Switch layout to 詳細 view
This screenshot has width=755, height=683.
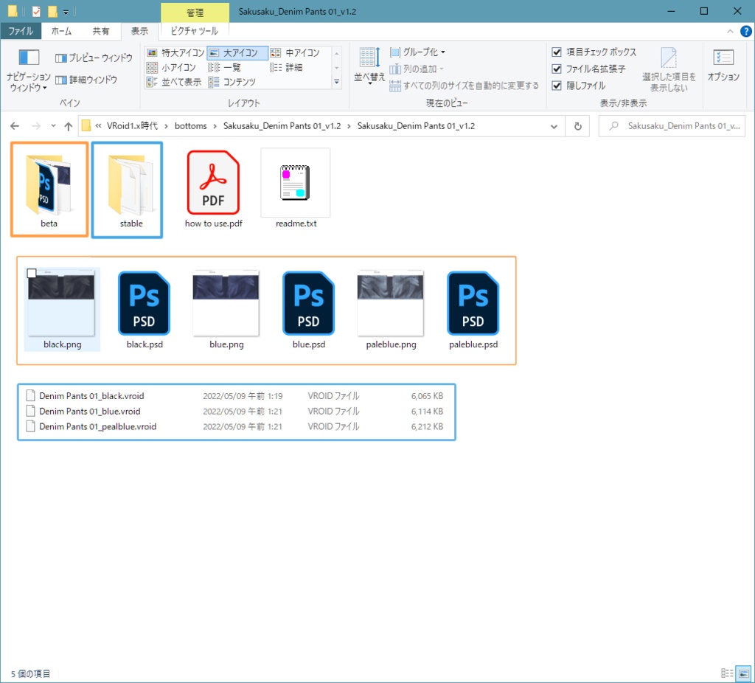(286, 67)
